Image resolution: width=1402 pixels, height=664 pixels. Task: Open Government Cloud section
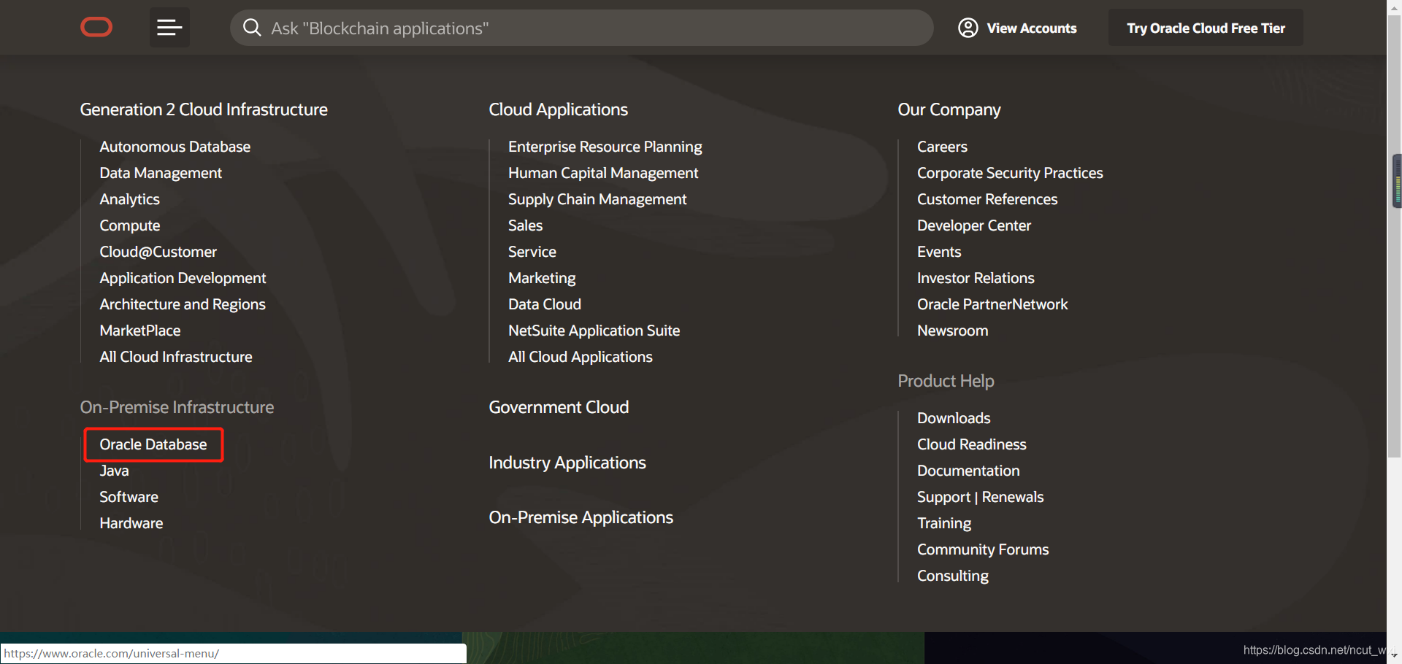tap(559, 407)
